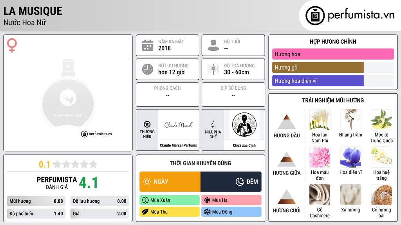Click the Hương gỗ brown accord bar
The image size is (401, 225).
318,67
